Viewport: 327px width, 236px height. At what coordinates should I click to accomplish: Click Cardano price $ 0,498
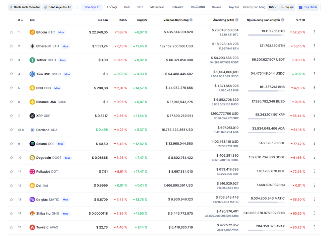[x=102, y=130]
